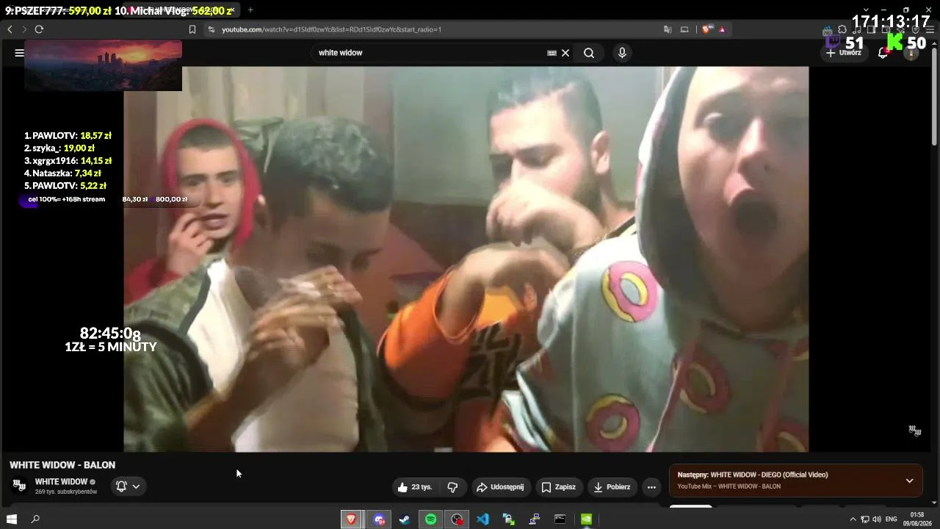This screenshot has width=940, height=529.
Task: Open YouTube notifications bell
Action: point(883,53)
